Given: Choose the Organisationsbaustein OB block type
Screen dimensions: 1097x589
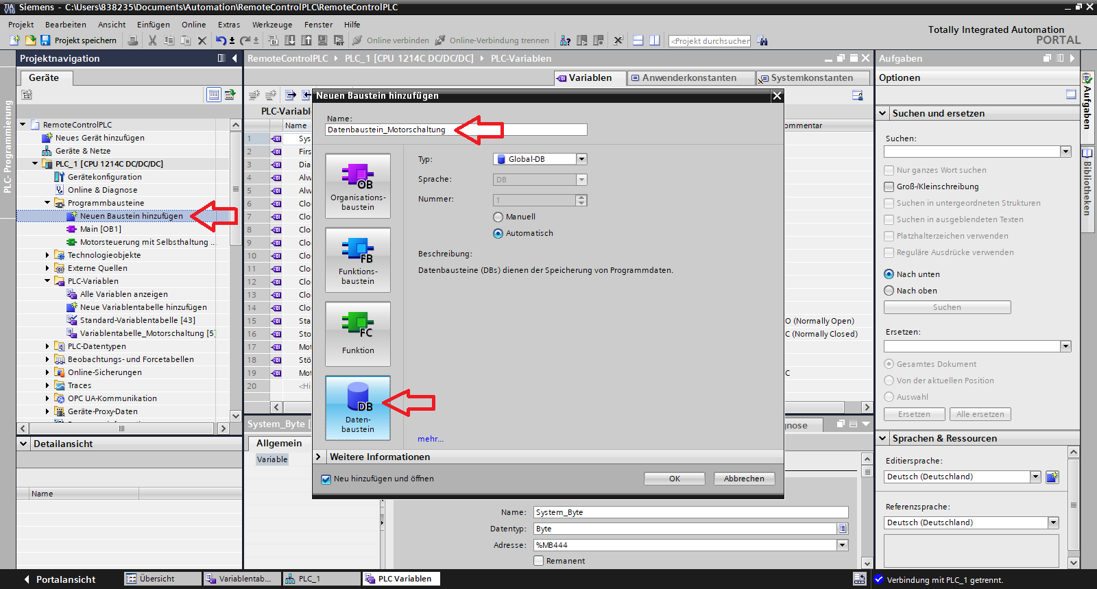Looking at the screenshot, I should [x=358, y=186].
